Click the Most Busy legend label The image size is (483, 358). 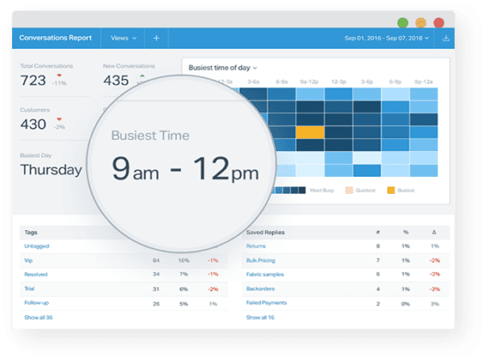click(321, 190)
